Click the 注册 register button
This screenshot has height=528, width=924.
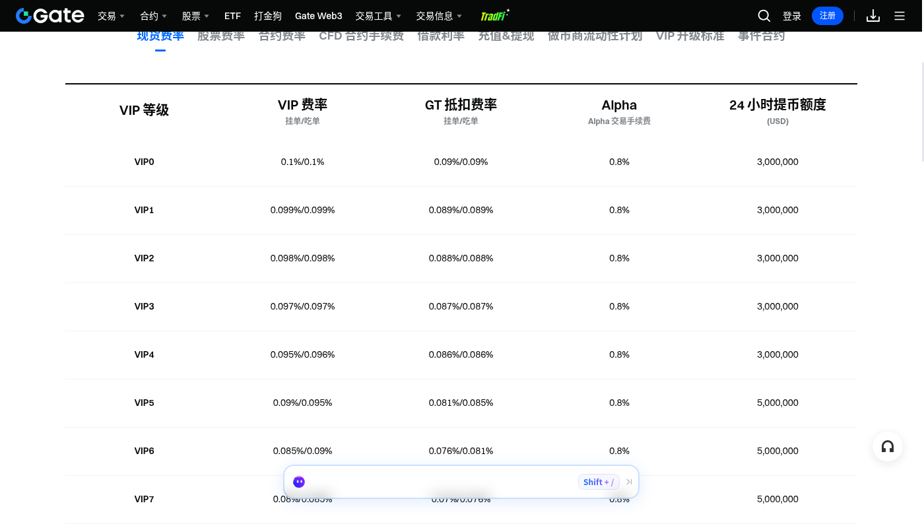[828, 16]
